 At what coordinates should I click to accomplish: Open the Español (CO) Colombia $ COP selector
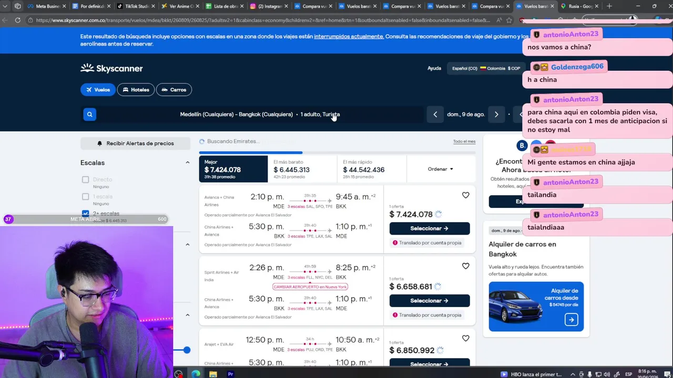486,68
